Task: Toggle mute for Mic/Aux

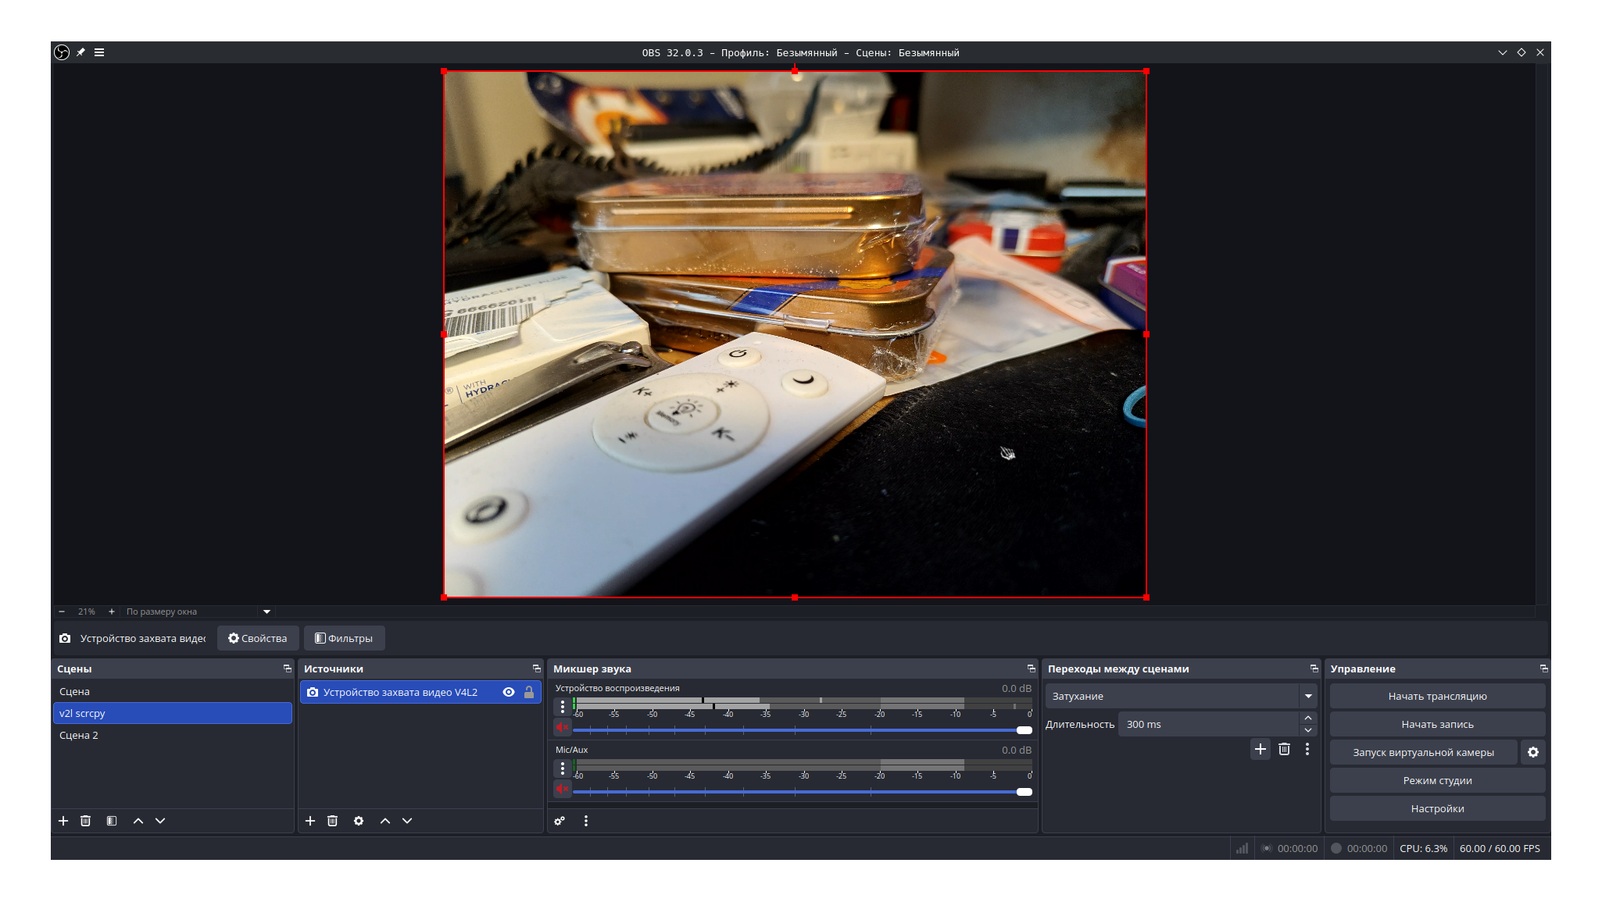Action: tap(563, 789)
